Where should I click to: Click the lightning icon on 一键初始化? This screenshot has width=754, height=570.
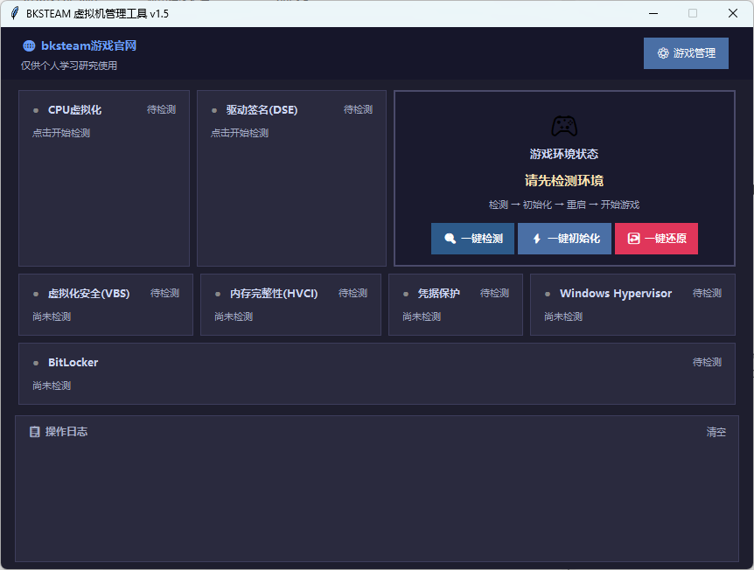(x=536, y=239)
